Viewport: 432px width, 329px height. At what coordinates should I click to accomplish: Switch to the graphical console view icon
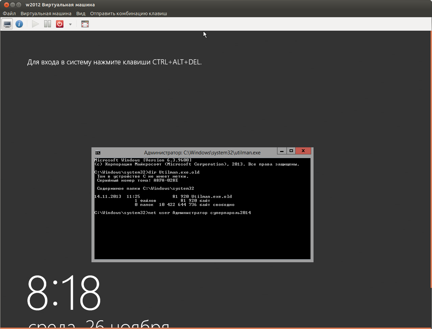point(7,24)
